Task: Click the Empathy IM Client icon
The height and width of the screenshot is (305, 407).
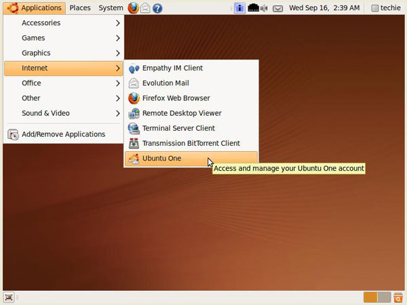Action: pyautogui.click(x=134, y=68)
